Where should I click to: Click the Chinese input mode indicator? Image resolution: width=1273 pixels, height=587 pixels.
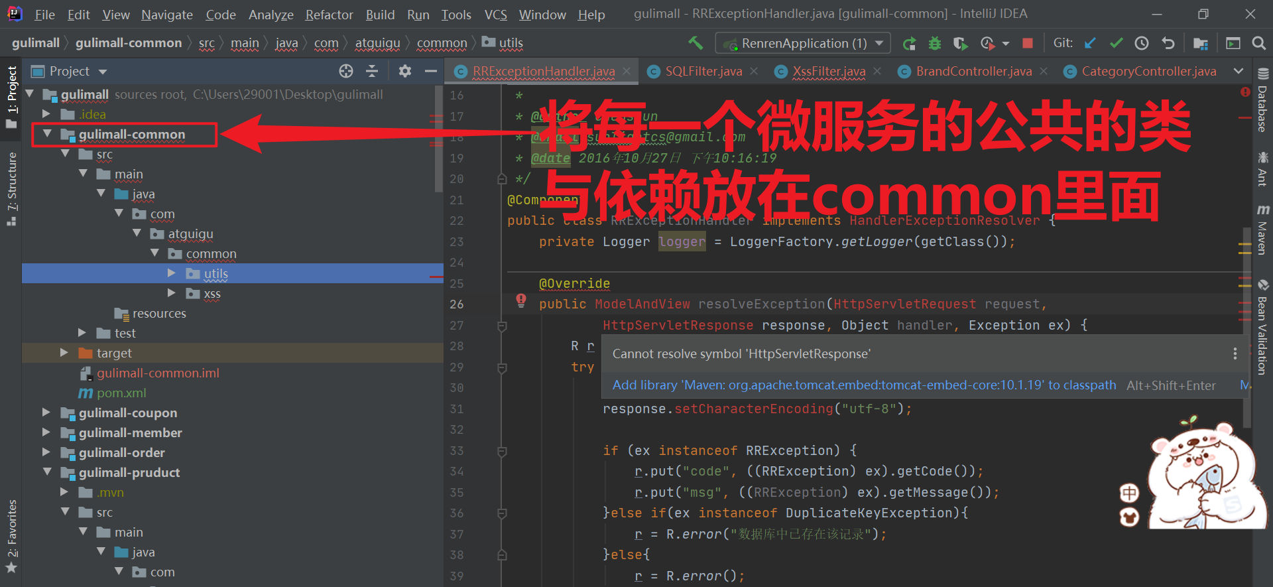tap(1129, 493)
